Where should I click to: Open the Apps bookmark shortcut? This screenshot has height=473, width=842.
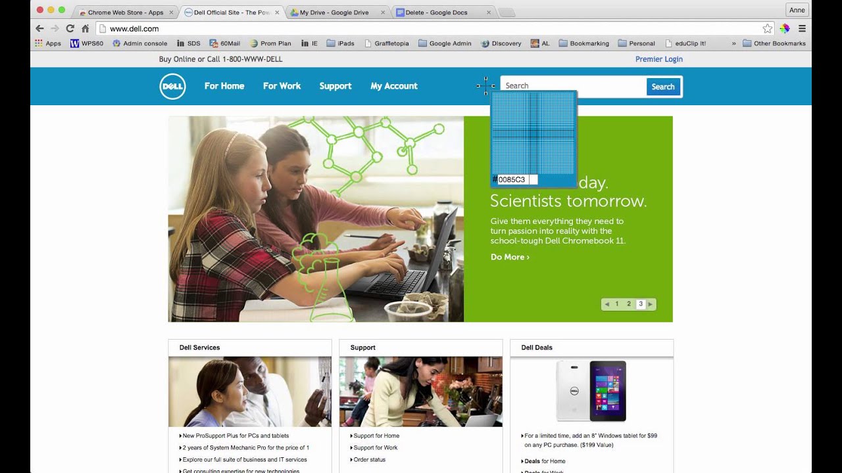(x=48, y=43)
